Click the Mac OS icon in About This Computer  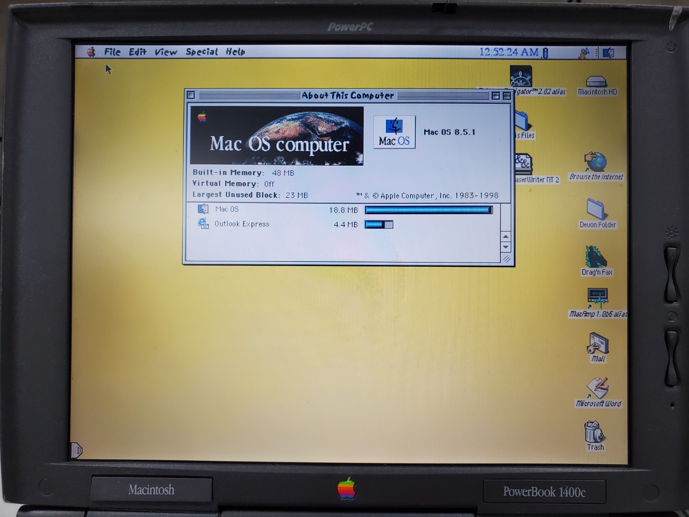[x=394, y=131]
